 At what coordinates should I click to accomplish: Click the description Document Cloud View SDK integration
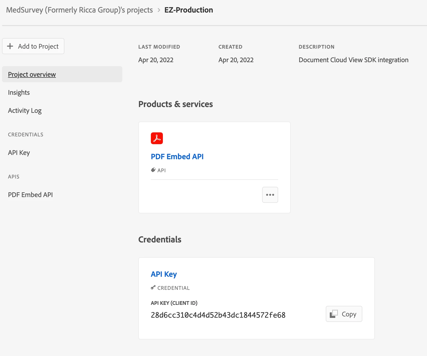(x=354, y=60)
